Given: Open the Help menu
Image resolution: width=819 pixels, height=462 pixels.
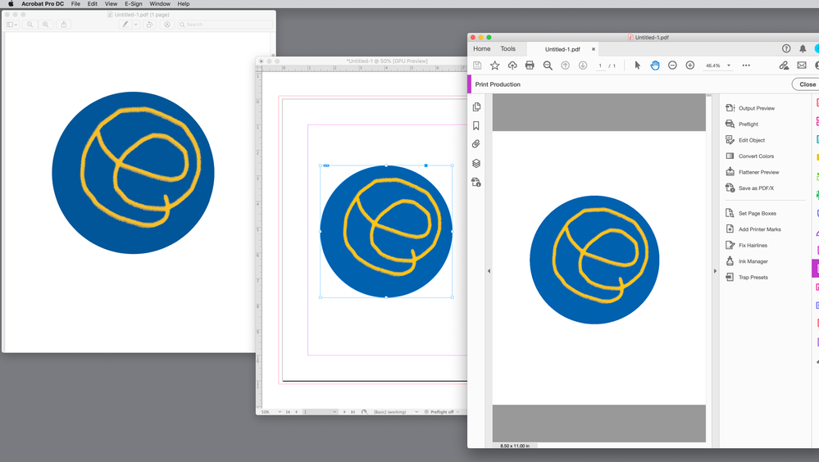Looking at the screenshot, I should click(x=184, y=3).
